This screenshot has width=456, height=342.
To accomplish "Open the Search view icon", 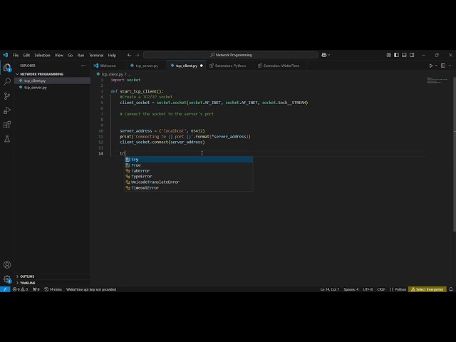I will coord(7,82).
